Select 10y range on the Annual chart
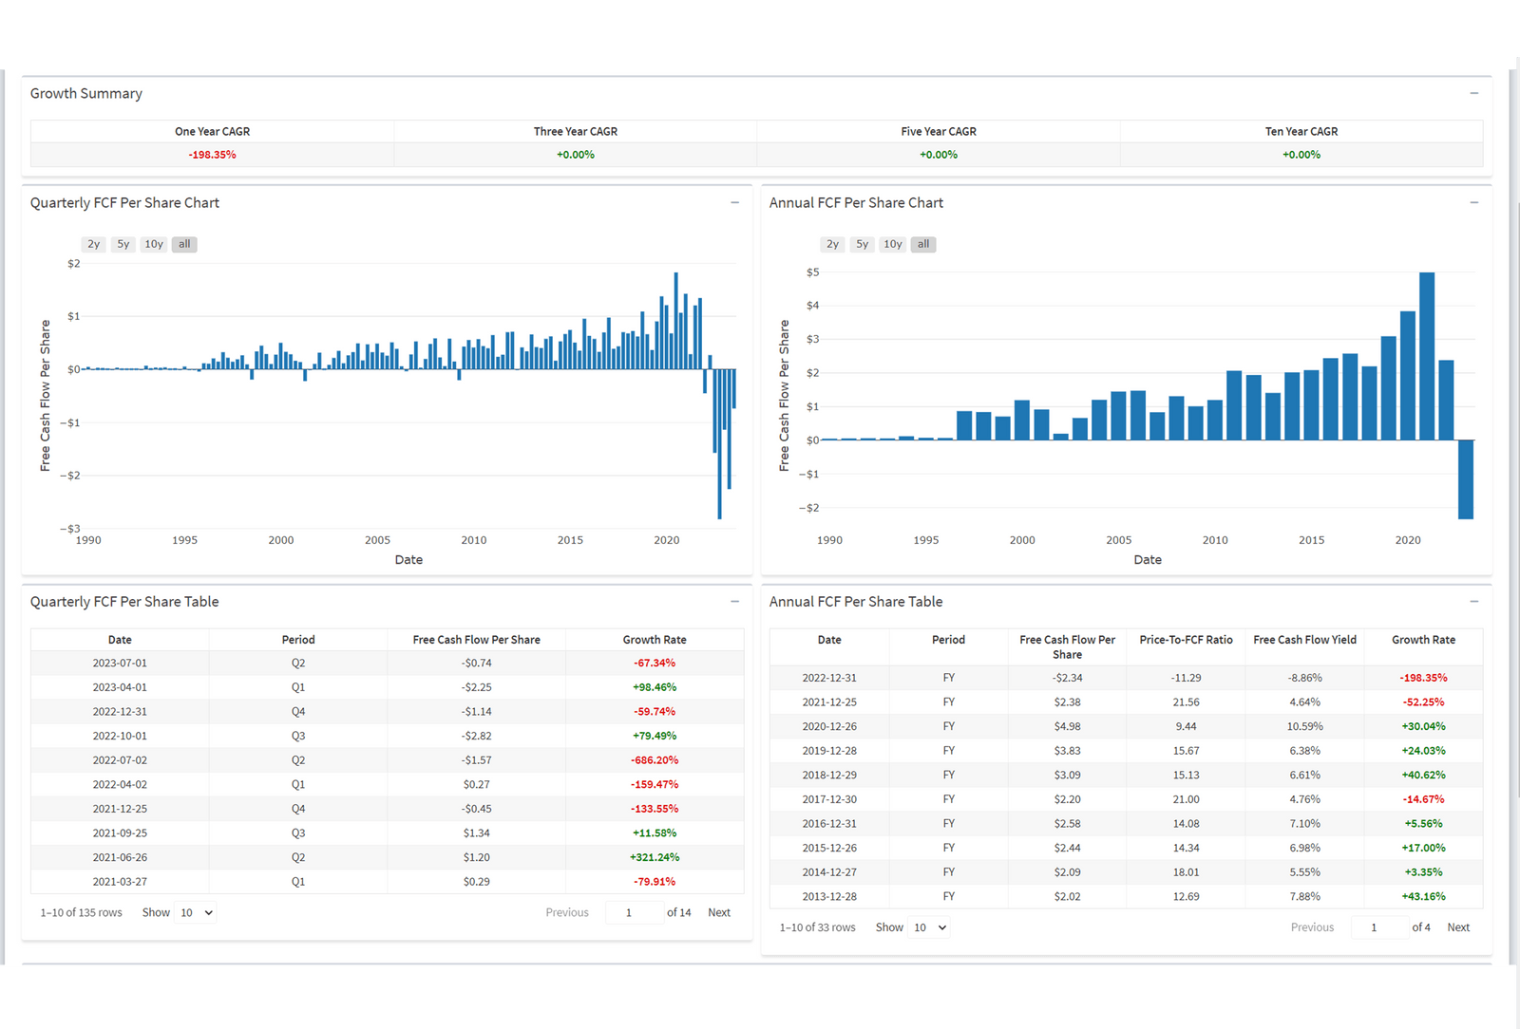1520x1029 pixels. [892, 244]
